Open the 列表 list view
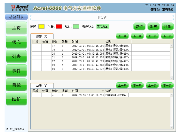Image resolution: width=179 pixels, height=134 pixels. click(16, 57)
